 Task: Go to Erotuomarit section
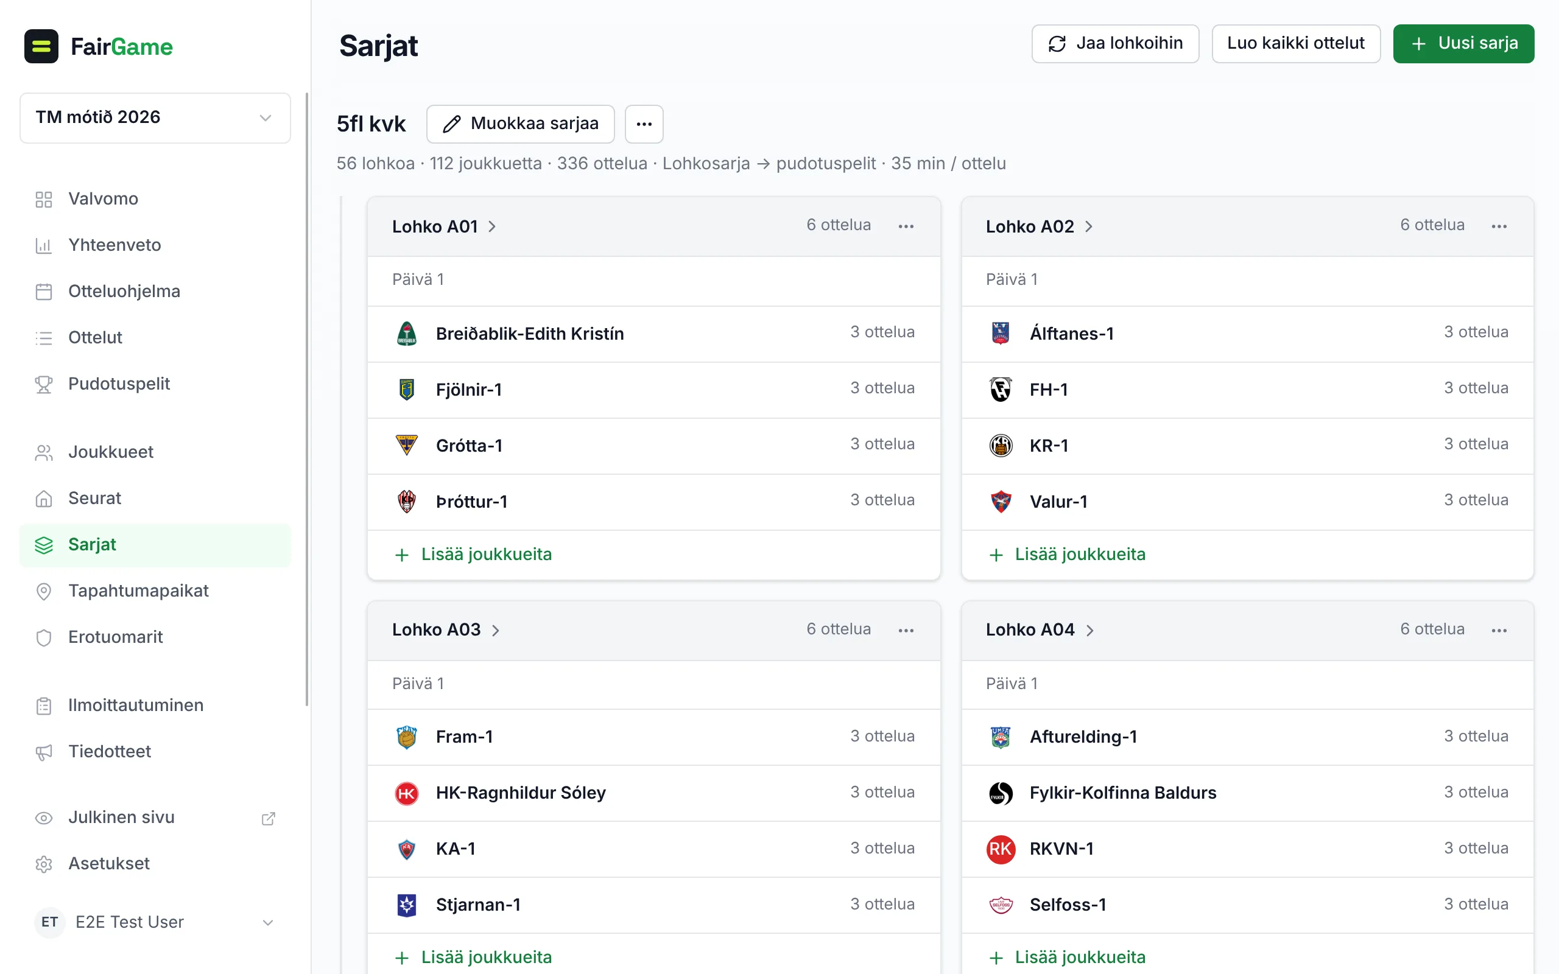pyautogui.click(x=155, y=637)
